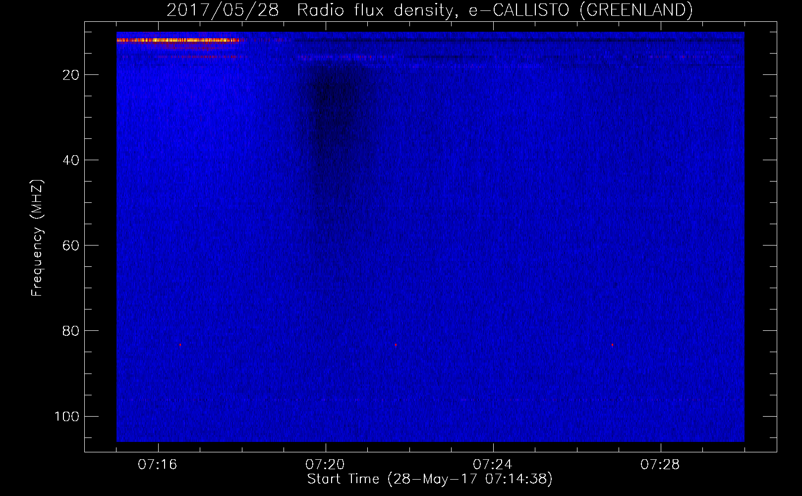Click the 'Start Time (28-May-17 07:14:38)' label
802x496 pixels.
430,479
